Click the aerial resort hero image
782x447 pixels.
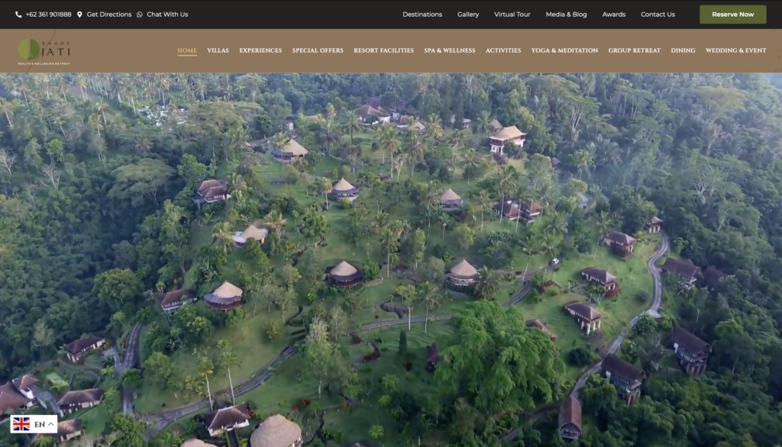(391, 259)
